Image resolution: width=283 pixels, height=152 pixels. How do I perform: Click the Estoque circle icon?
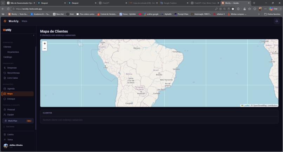[x=5, y=99]
